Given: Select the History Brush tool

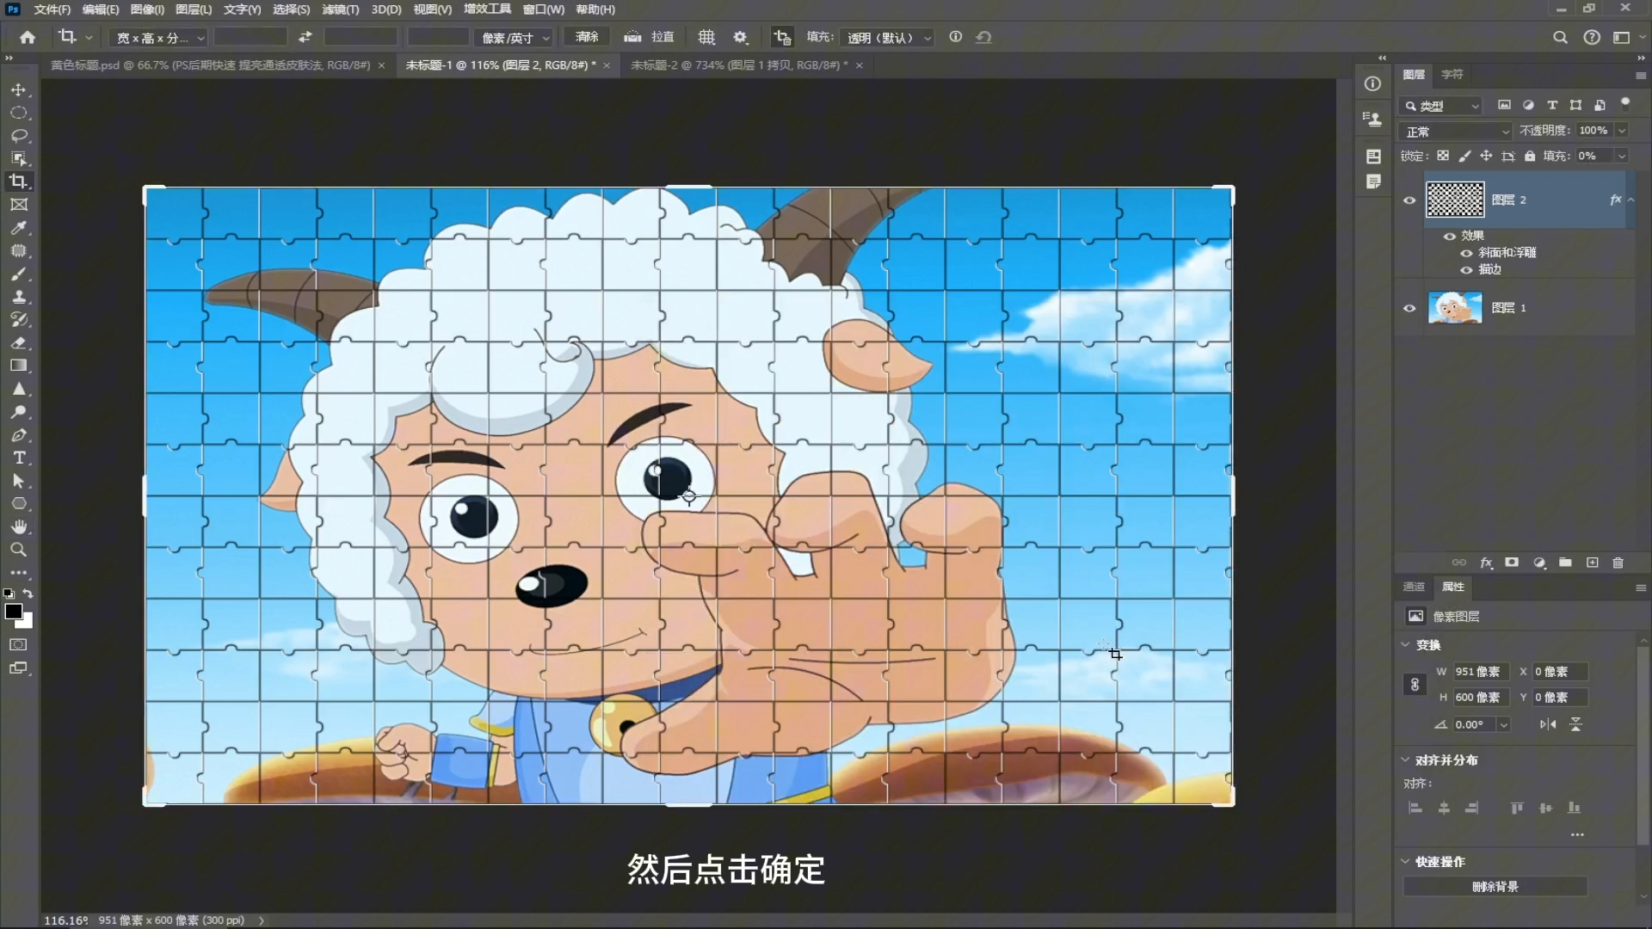Looking at the screenshot, I should 18,320.
